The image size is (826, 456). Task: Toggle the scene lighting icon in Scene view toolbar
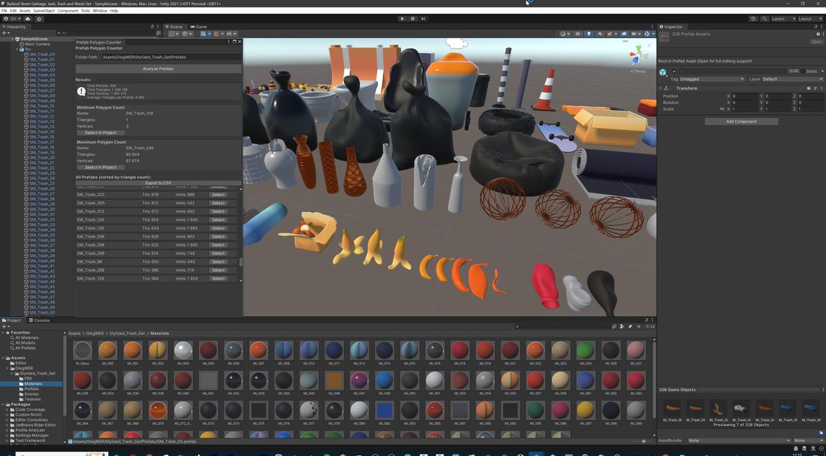589,33
